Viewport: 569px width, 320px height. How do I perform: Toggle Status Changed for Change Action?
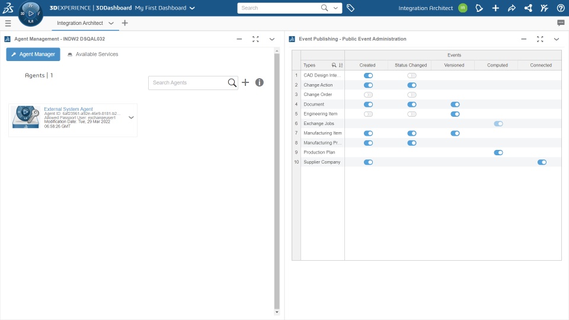[411, 85]
